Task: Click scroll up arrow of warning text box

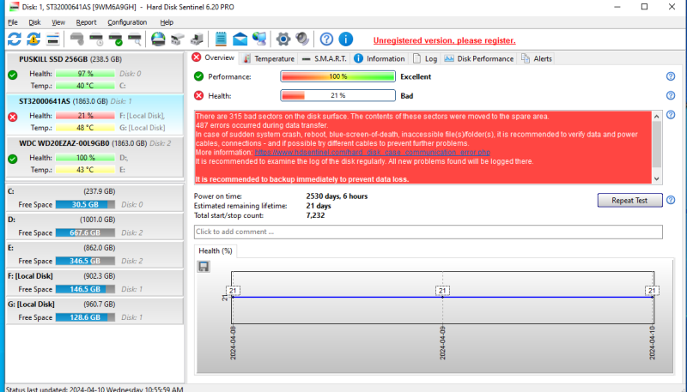Action: 656,117
